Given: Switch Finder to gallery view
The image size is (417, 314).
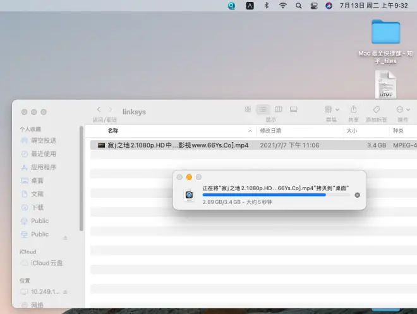Looking at the screenshot, I should [293, 109].
